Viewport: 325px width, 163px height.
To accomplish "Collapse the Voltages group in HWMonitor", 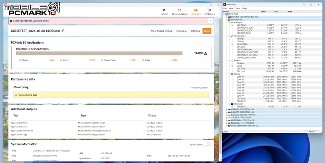I will point(229,22).
